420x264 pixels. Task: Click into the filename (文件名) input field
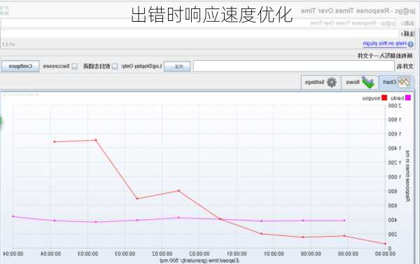point(294,67)
